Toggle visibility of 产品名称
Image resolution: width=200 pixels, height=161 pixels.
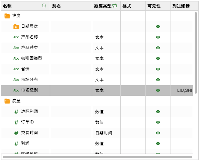click(158, 37)
